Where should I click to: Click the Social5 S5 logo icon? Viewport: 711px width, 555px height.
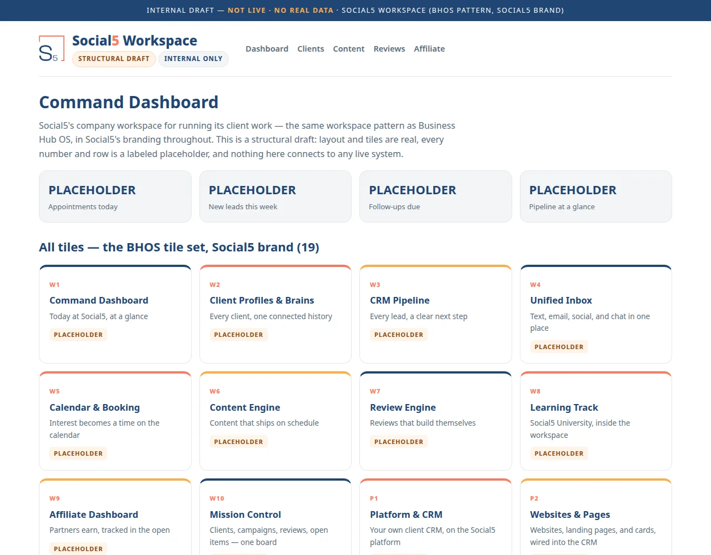[52, 49]
